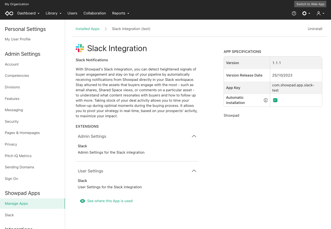Click the My Organization label
Screen dimensions: 331x229
coord(17,4)
